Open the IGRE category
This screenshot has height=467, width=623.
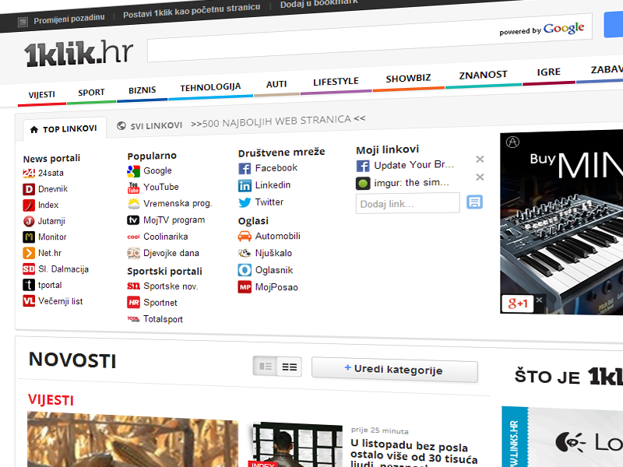549,72
